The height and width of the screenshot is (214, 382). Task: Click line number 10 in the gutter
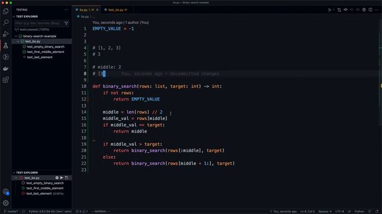(84, 86)
